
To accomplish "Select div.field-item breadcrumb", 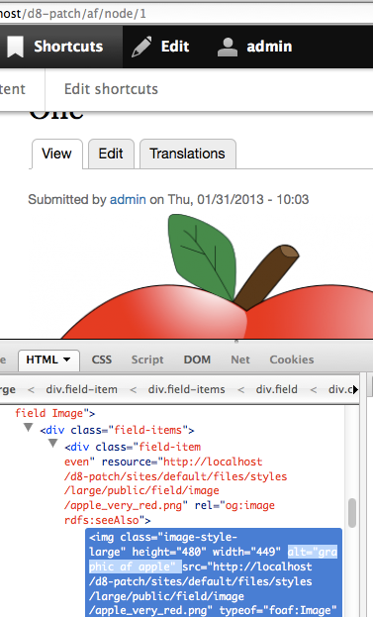I will pos(82,389).
